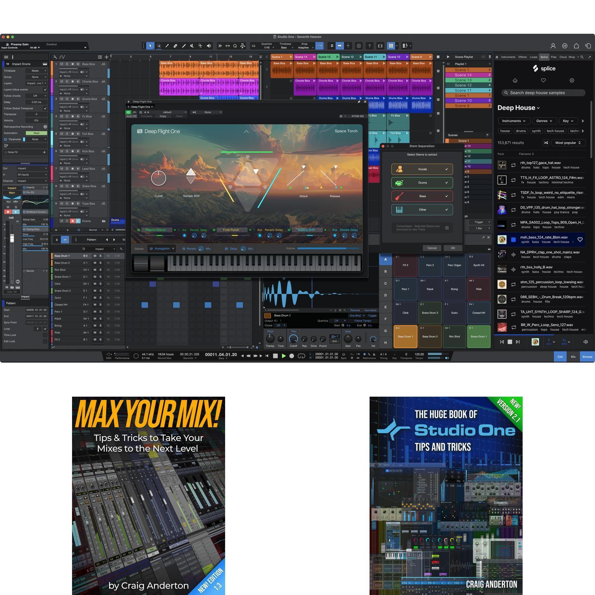
Task: Select the Mute tool in the toolbar
Action: 191,46
